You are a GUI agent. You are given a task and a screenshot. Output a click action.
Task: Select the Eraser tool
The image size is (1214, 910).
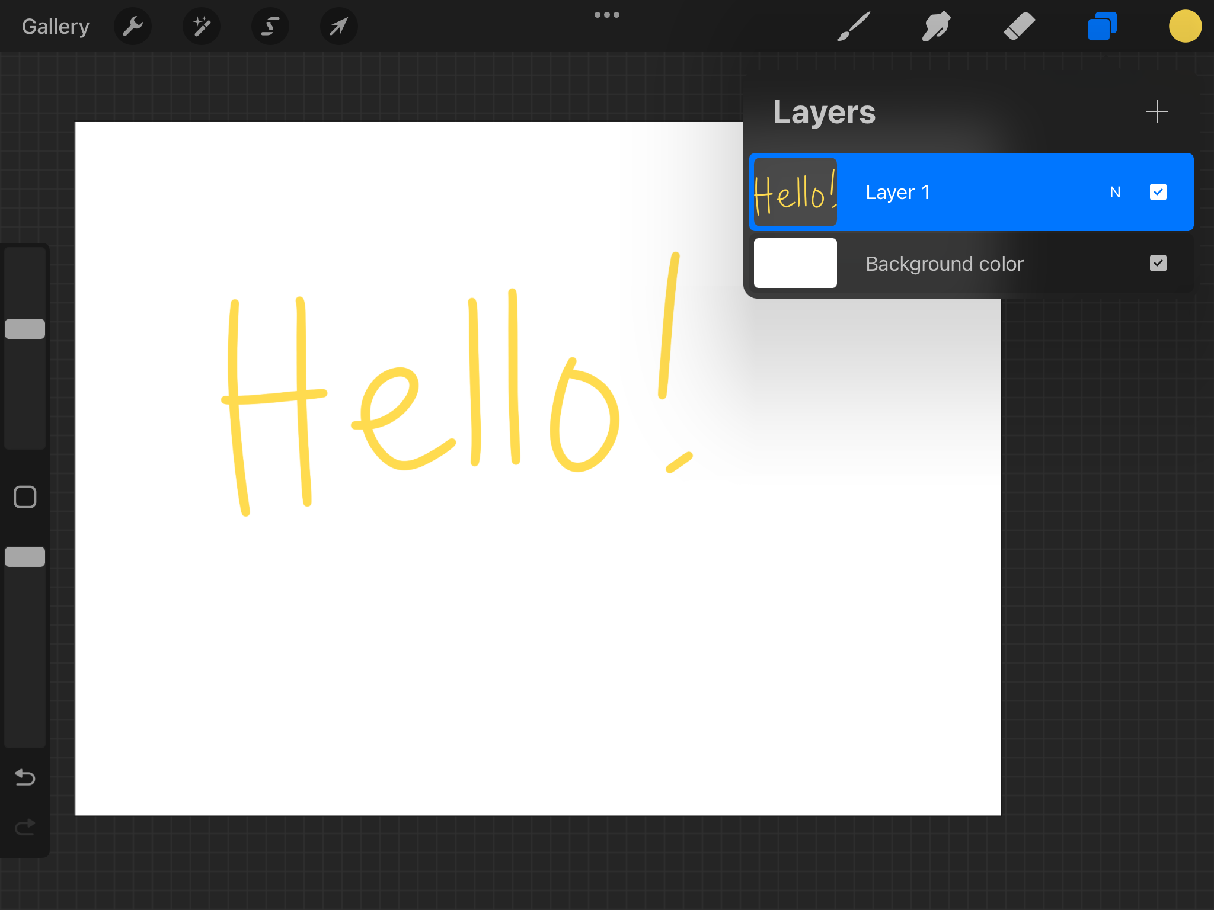click(x=1019, y=27)
